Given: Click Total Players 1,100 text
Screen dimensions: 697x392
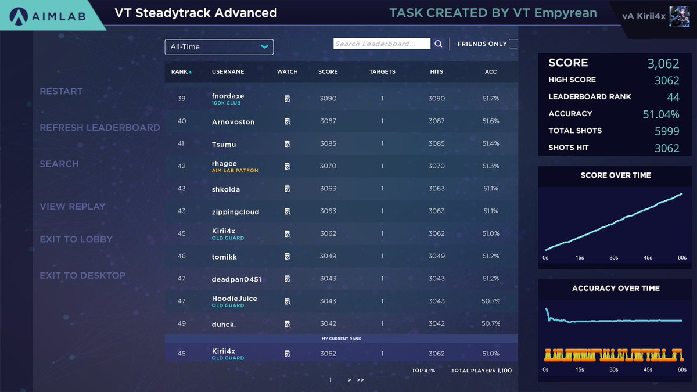Looking at the screenshot, I should pyautogui.click(x=482, y=371).
